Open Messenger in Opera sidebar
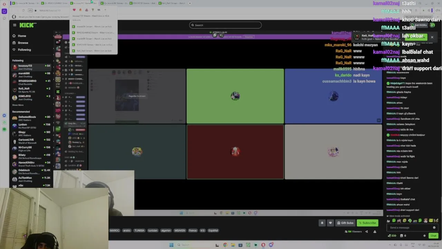This screenshot has height=249, width=442. [4, 116]
